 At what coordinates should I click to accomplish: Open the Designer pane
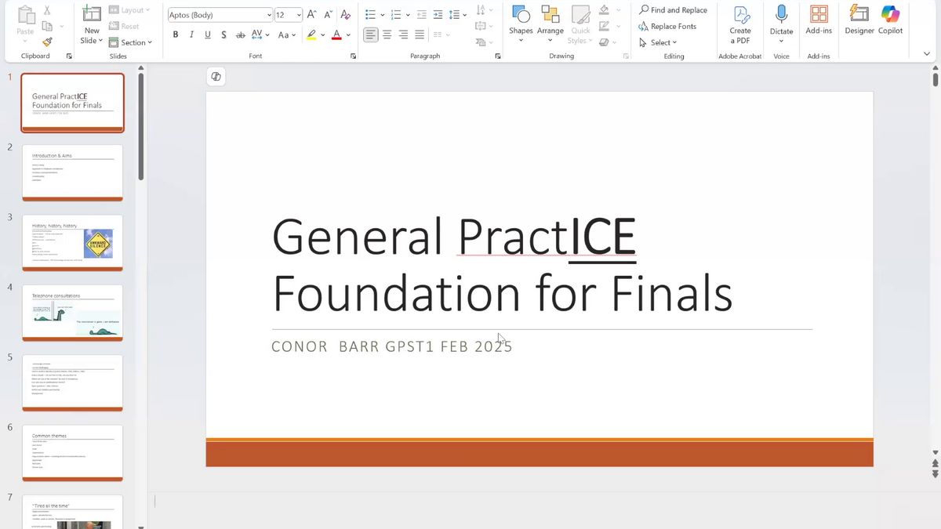[859, 20]
